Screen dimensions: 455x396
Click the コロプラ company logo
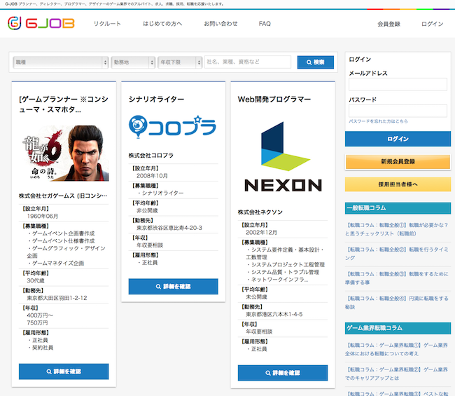tap(172, 127)
